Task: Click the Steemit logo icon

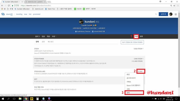Action: 3,14
